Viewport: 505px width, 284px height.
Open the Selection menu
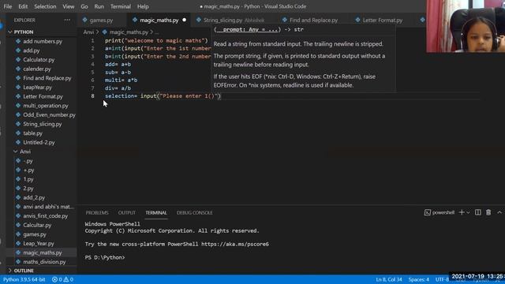(x=45, y=6)
